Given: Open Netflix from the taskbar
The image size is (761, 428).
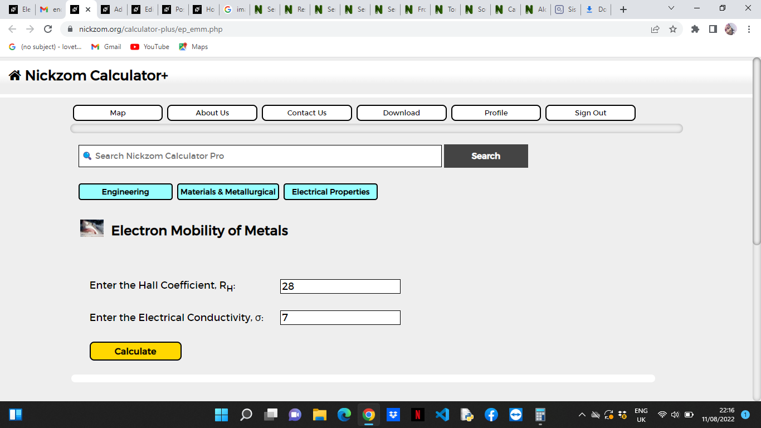Looking at the screenshot, I should coord(417,415).
